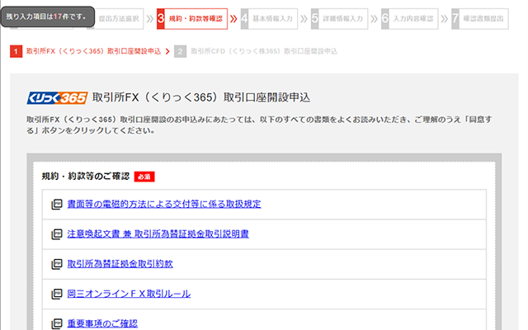Select step 3 規約・約款等確認 tab
The width and height of the screenshot is (528, 330).
coord(192,19)
